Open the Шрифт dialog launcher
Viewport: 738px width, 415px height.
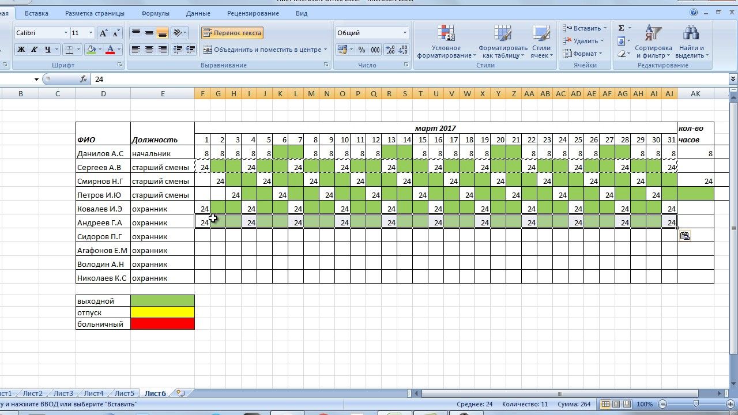[120, 65]
